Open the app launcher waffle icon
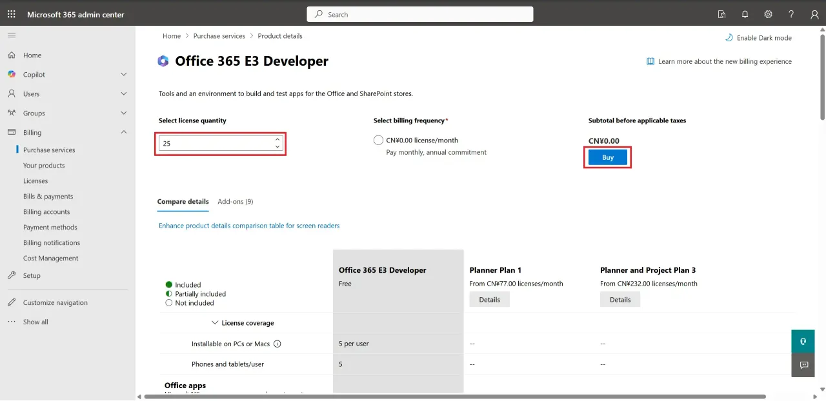 [12, 14]
